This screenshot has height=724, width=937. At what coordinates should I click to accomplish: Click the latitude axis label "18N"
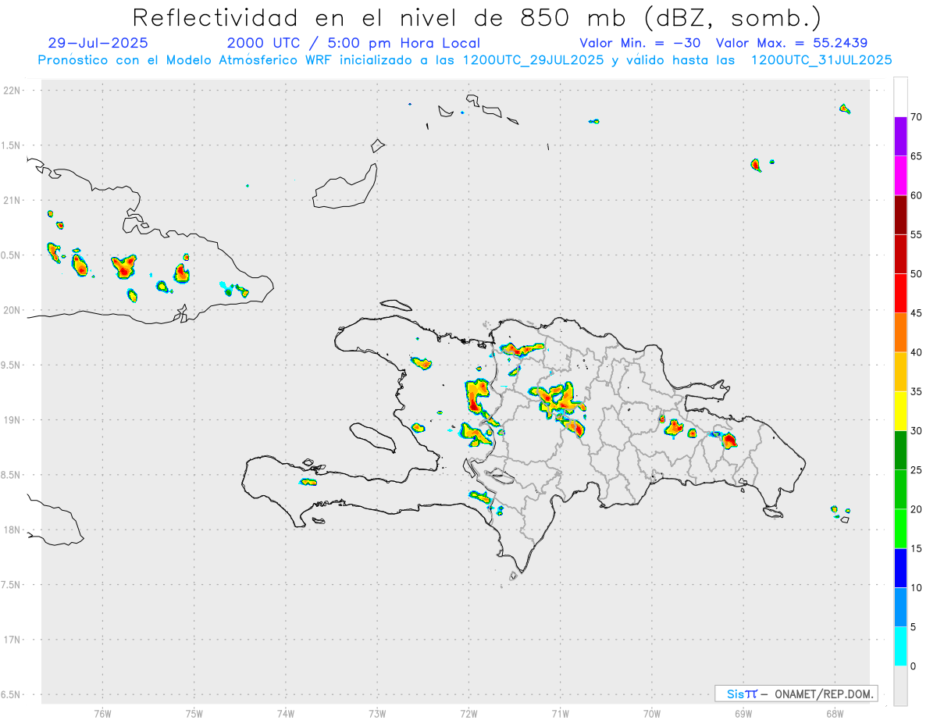tap(12, 530)
